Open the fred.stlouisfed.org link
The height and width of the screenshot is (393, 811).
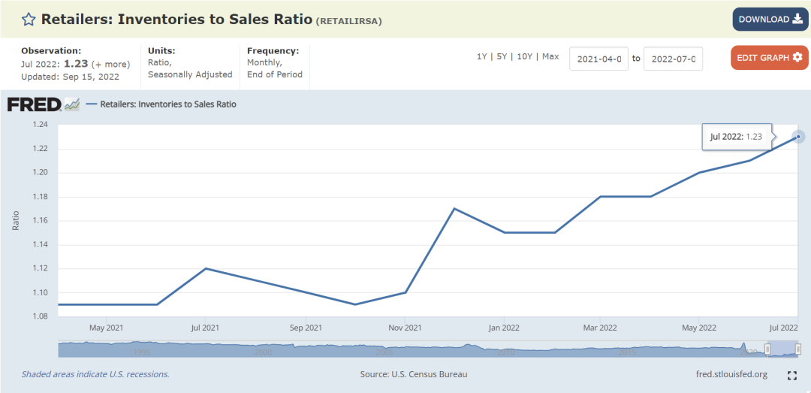click(731, 374)
